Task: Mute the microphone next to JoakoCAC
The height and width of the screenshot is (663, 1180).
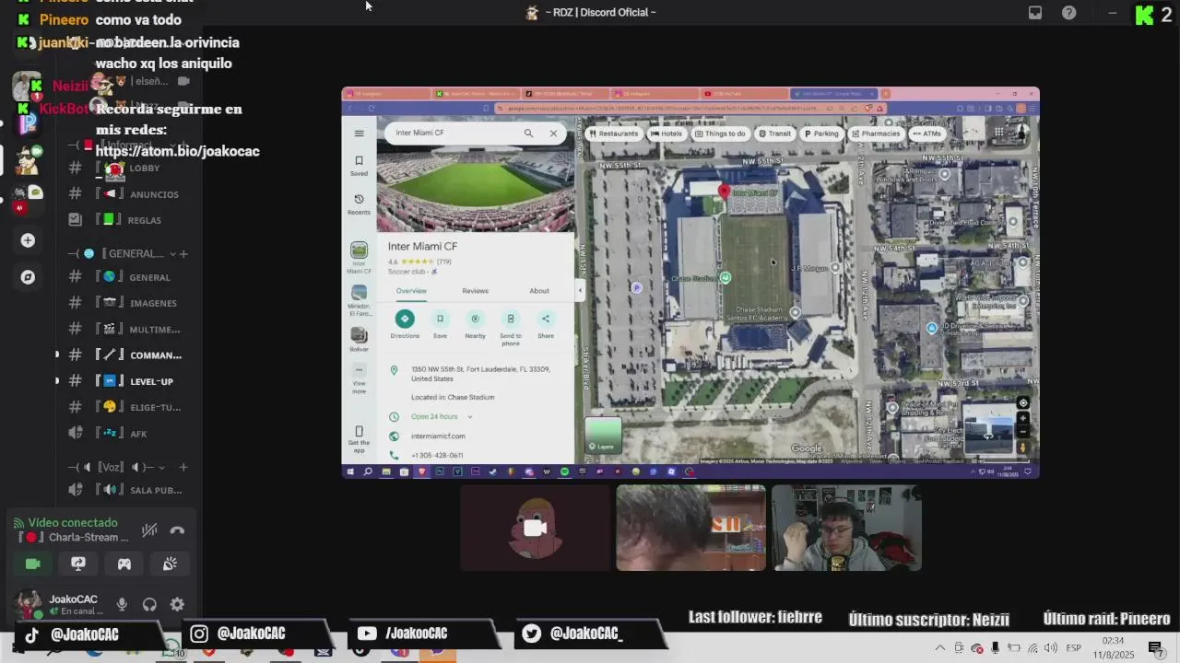Action: (x=122, y=604)
